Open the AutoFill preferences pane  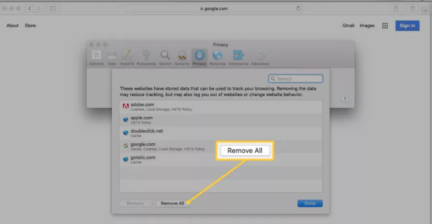pos(127,58)
